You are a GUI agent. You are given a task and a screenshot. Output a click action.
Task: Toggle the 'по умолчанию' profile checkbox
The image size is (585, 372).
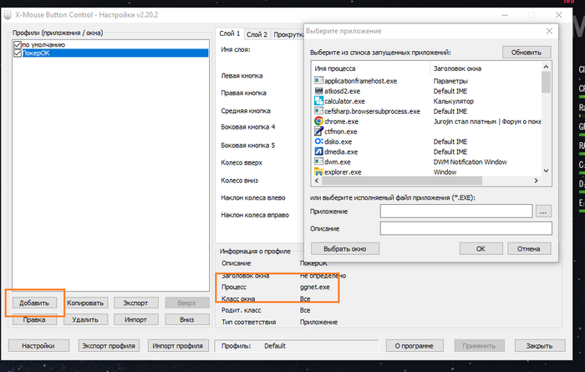coord(18,45)
